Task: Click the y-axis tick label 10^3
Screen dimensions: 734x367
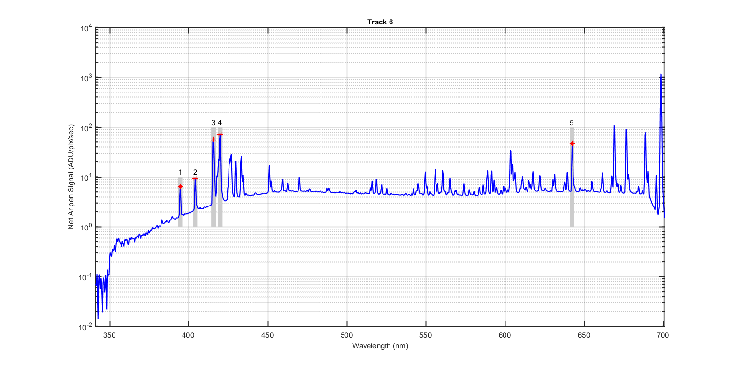Action: (87, 78)
